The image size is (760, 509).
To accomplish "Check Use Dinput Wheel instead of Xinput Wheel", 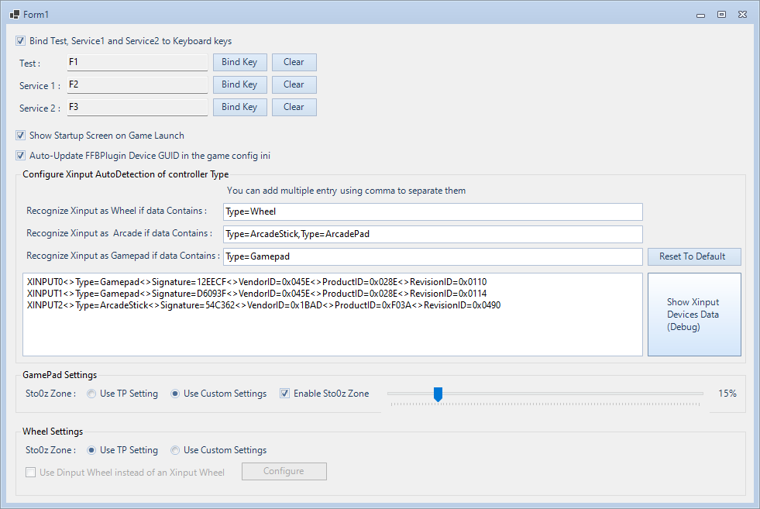I will 30,472.
